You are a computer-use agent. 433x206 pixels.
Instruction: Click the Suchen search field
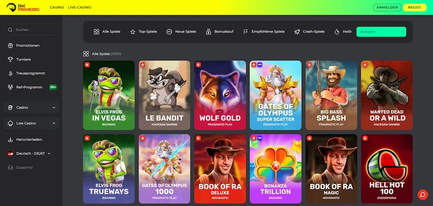pyautogui.click(x=31, y=30)
